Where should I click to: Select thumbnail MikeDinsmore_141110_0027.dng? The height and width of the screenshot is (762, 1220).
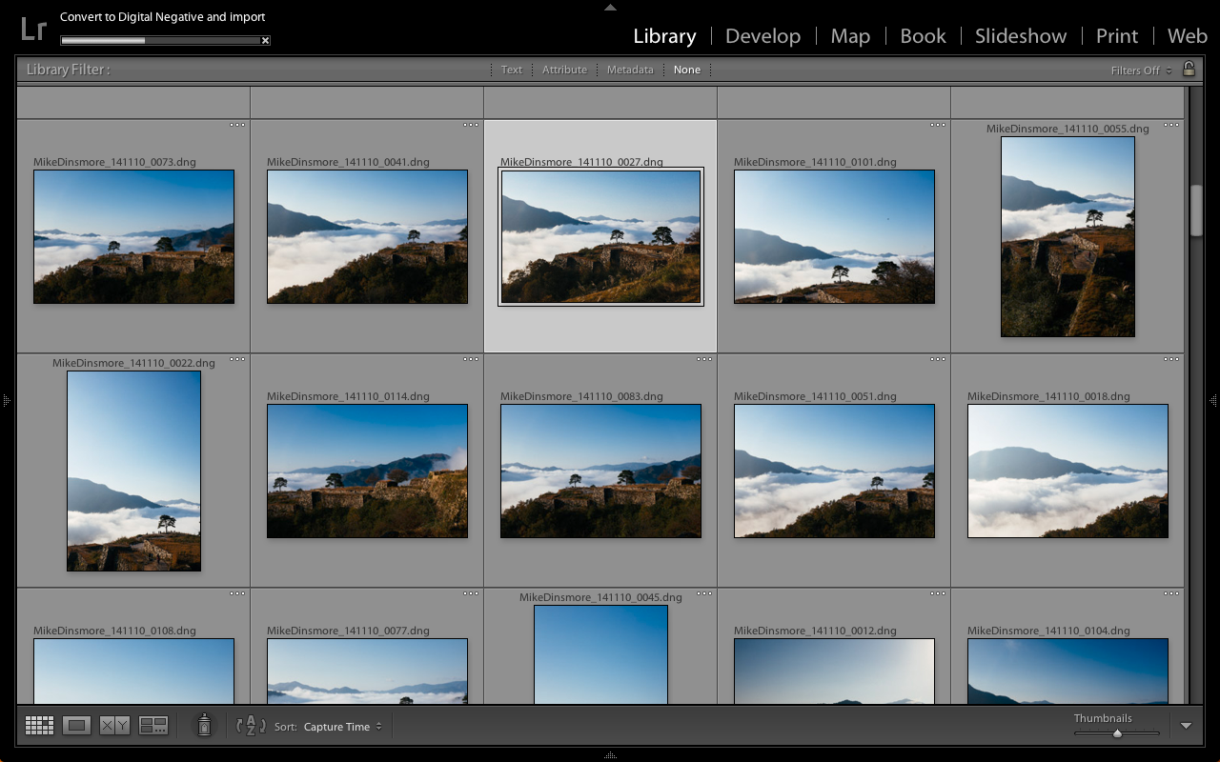point(600,237)
